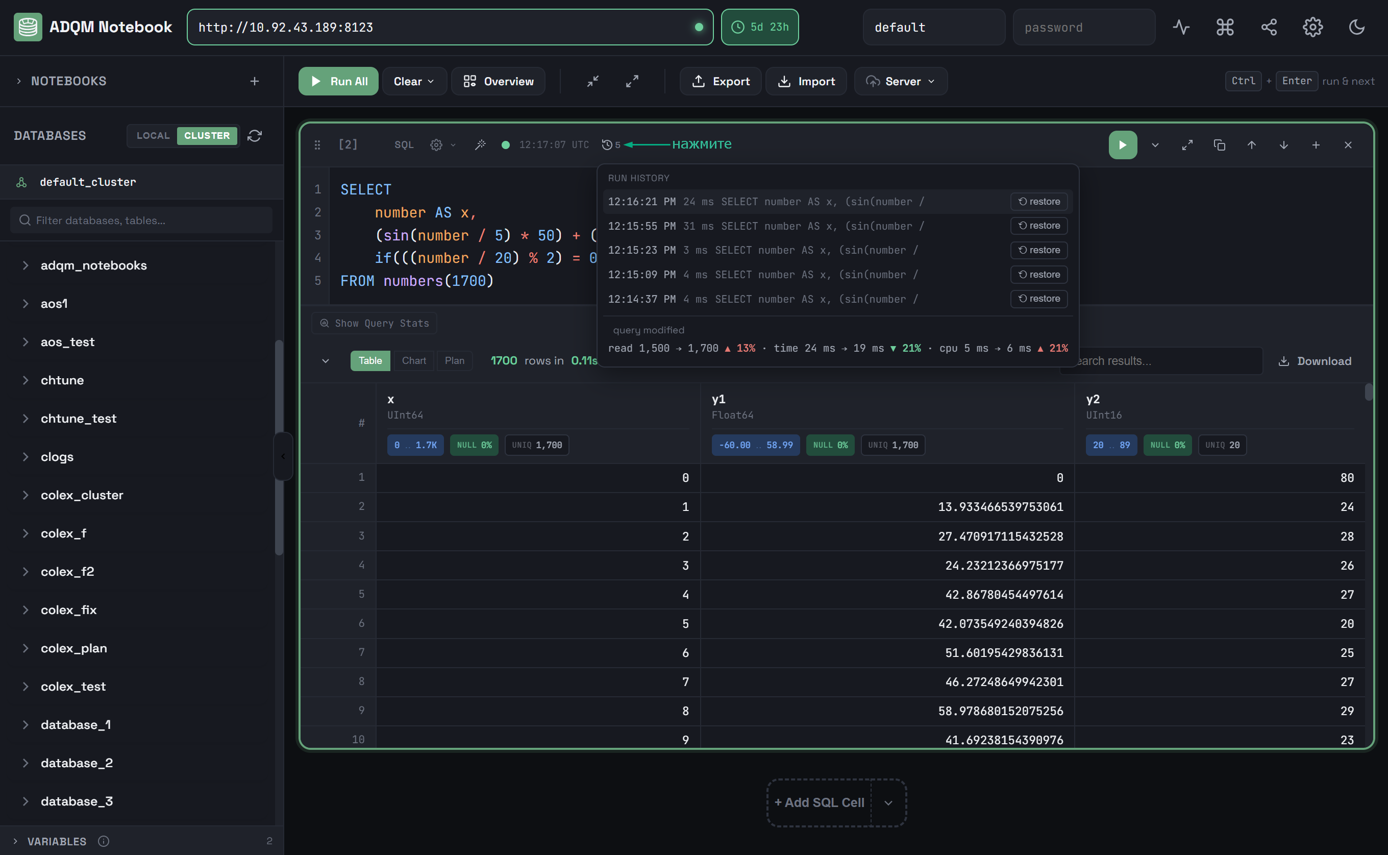Open the share icon in header
The width and height of the screenshot is (1388, 855).
[1269, 27]
